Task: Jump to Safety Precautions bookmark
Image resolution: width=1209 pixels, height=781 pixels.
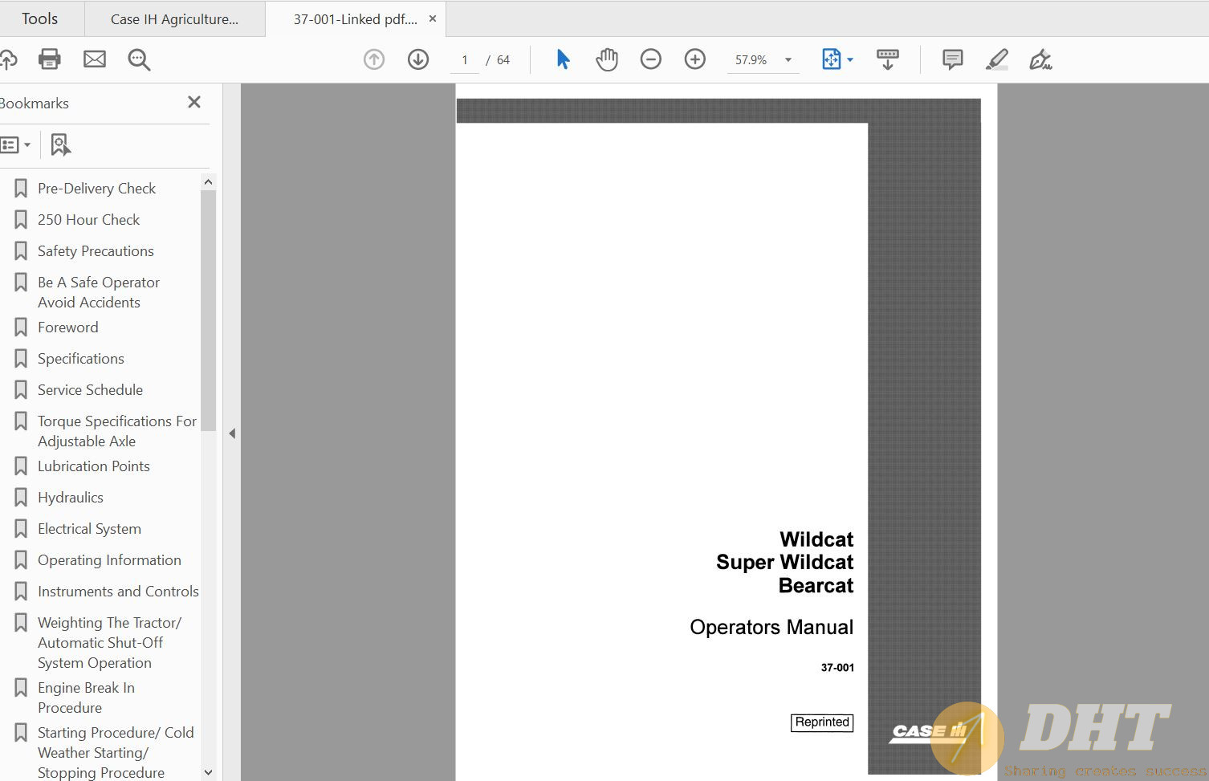Action: tap(96, 251)
